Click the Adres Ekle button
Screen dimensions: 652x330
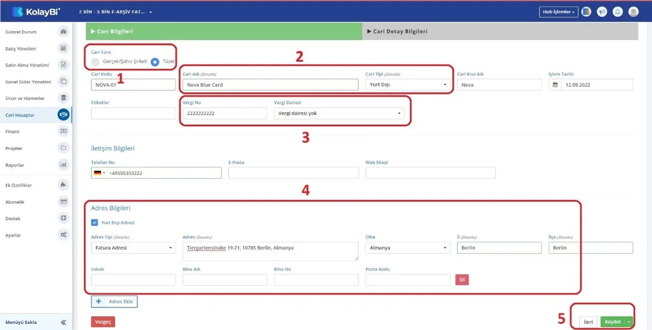(x=114, y=301)
